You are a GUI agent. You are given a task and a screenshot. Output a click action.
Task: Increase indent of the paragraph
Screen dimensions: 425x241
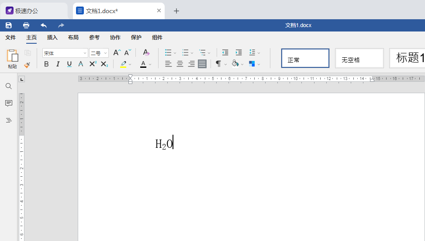tap(238, 53)
